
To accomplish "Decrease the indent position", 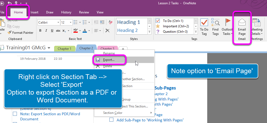I will (96, 22).
